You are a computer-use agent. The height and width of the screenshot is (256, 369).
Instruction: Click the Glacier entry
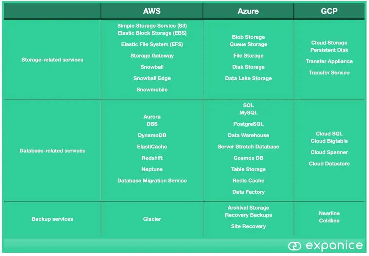[x=152, y=219]
